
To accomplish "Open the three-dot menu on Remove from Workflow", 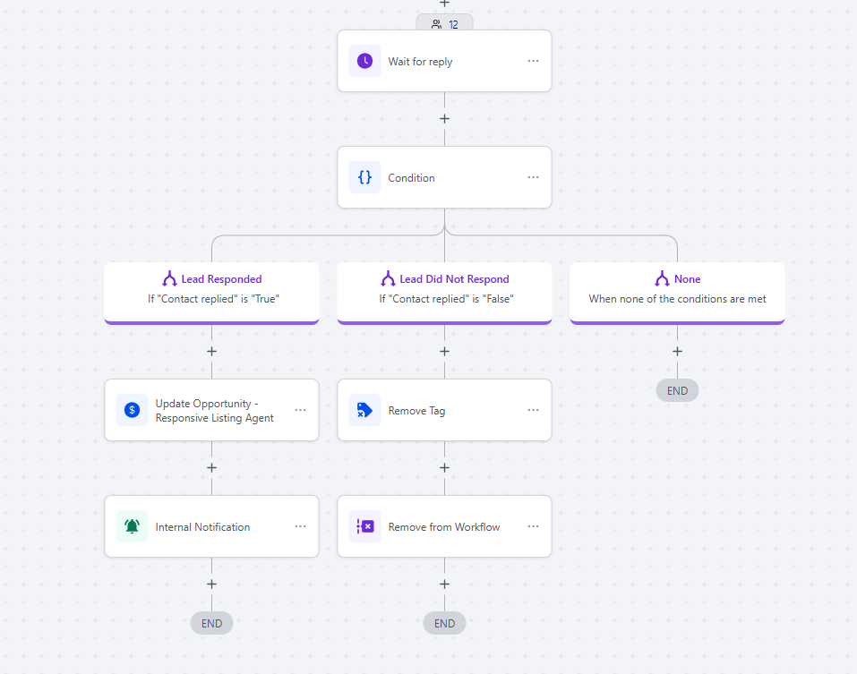I will point(533,526).
